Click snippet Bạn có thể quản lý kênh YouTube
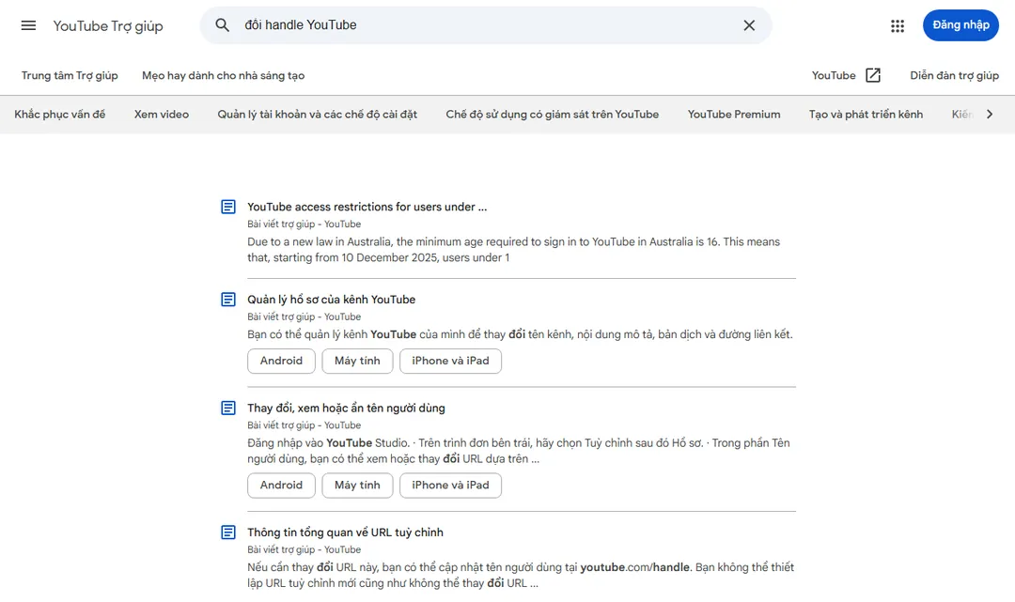Screen dimensions: 1015x602 tap(520, 334)
